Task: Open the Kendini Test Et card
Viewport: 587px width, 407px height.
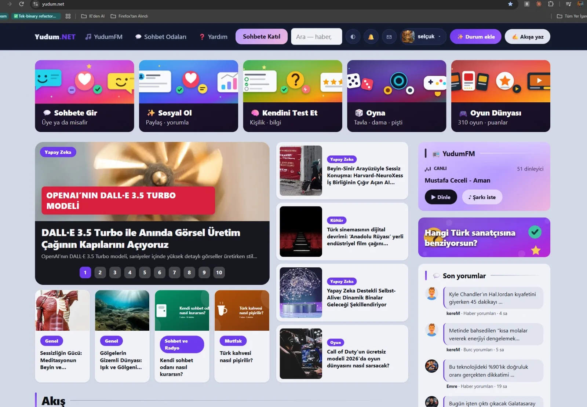Action: [x=293, y=96]
